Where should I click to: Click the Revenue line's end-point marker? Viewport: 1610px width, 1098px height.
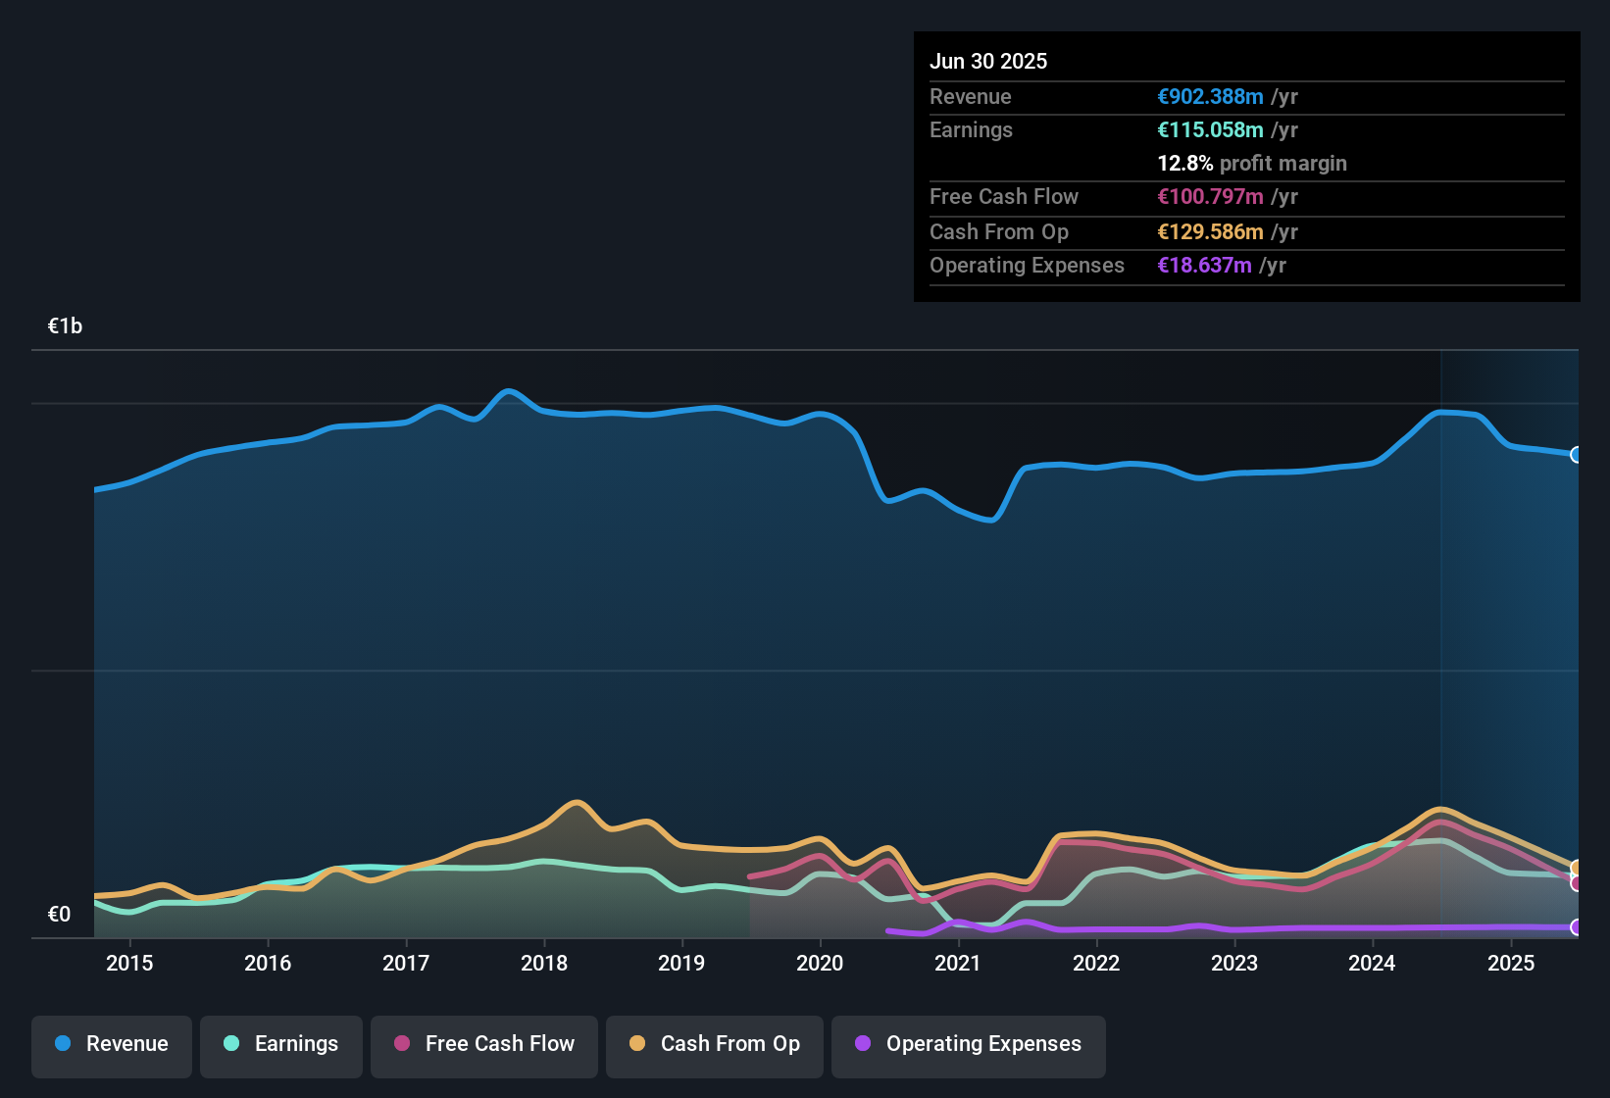(1577, 455)
